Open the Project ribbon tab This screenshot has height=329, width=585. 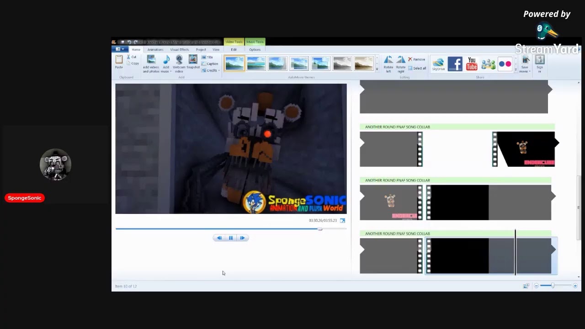tap(201, 49)
